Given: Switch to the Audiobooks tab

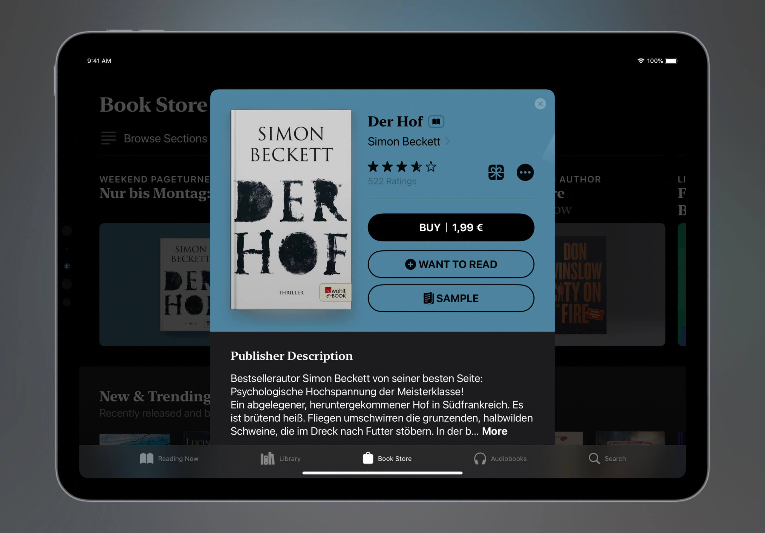Looking at the screenshot, I should (x=500, y=458).
